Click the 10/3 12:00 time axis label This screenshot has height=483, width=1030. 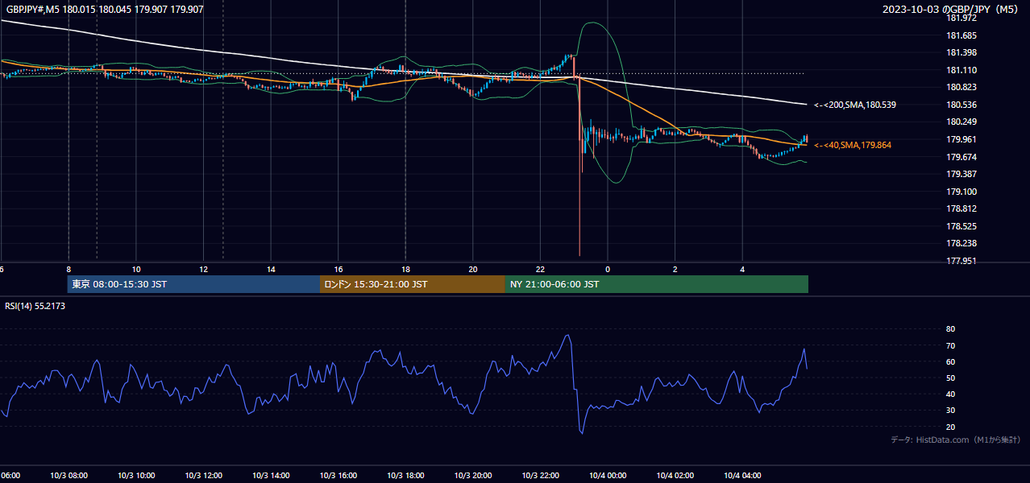pyautogui.click(x=203, y=476)
